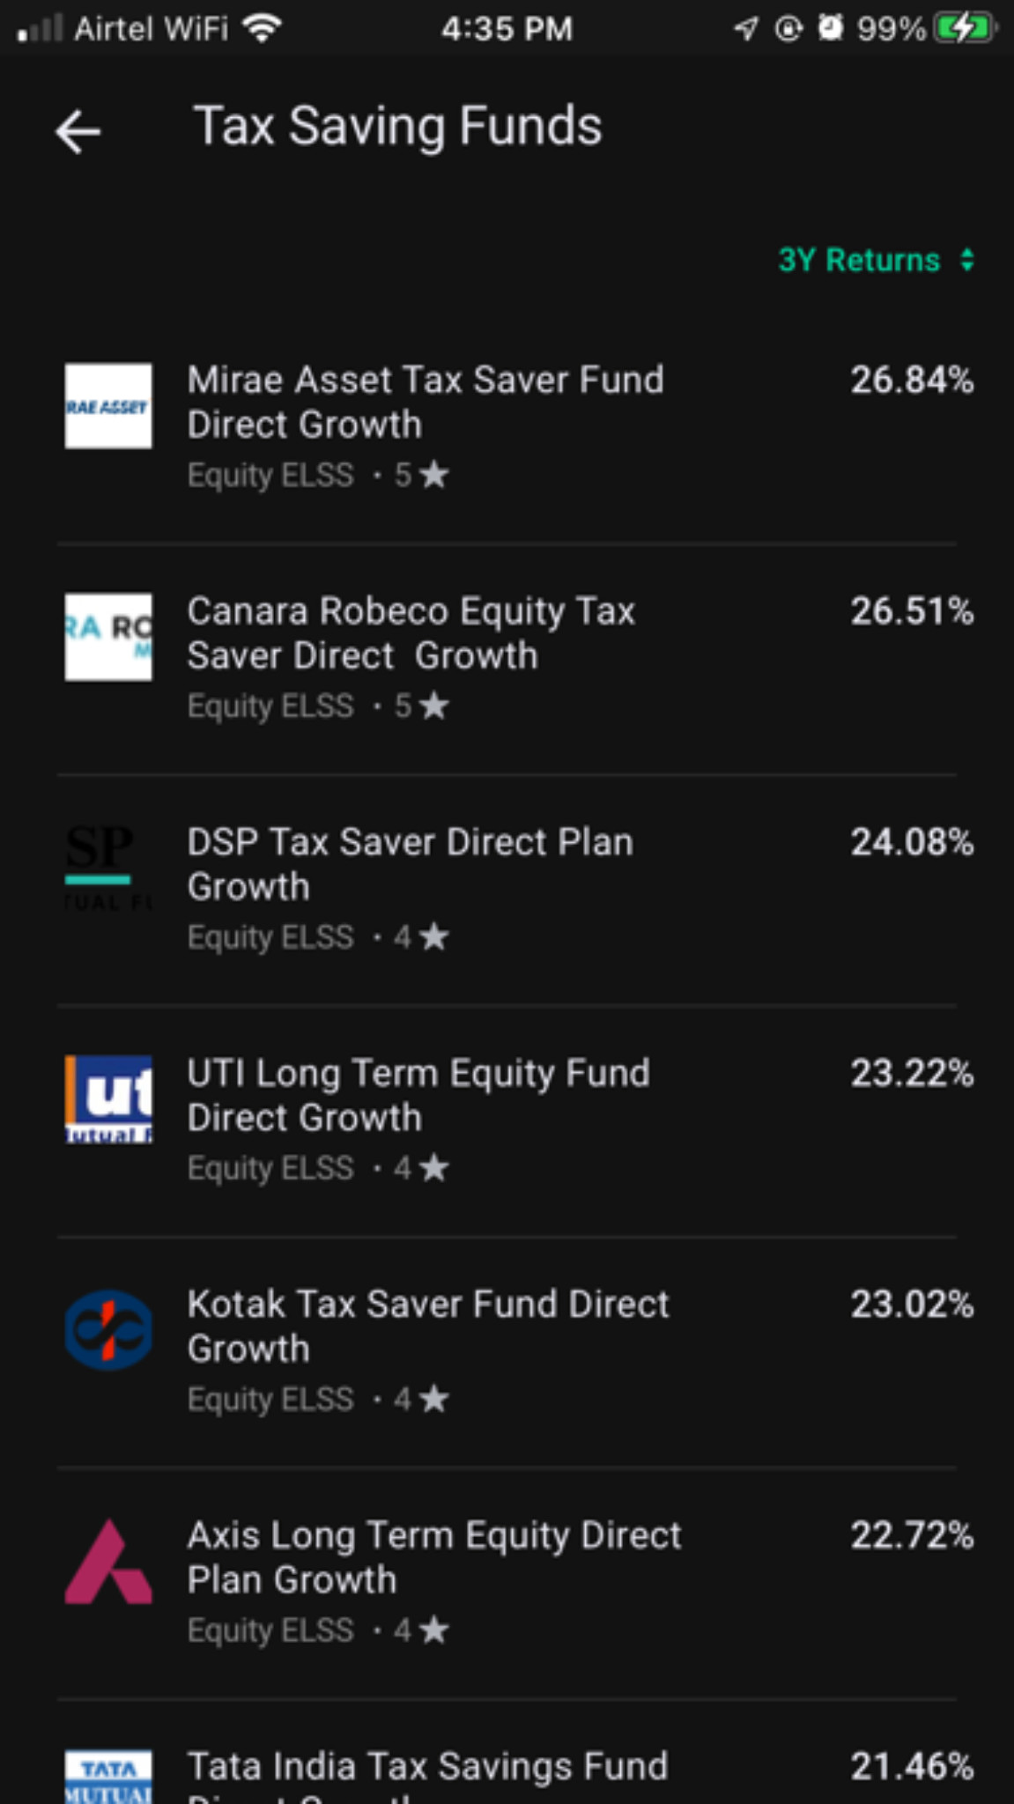Tap the Mirae Asset fund logo
The height and width of the screenshot is (1804, 1014).
(108, 406)
